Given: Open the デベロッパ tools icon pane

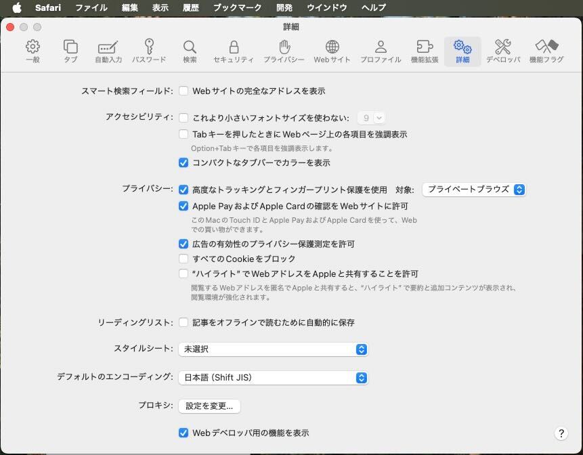Looking at the screenshot, I should (503, 51).
